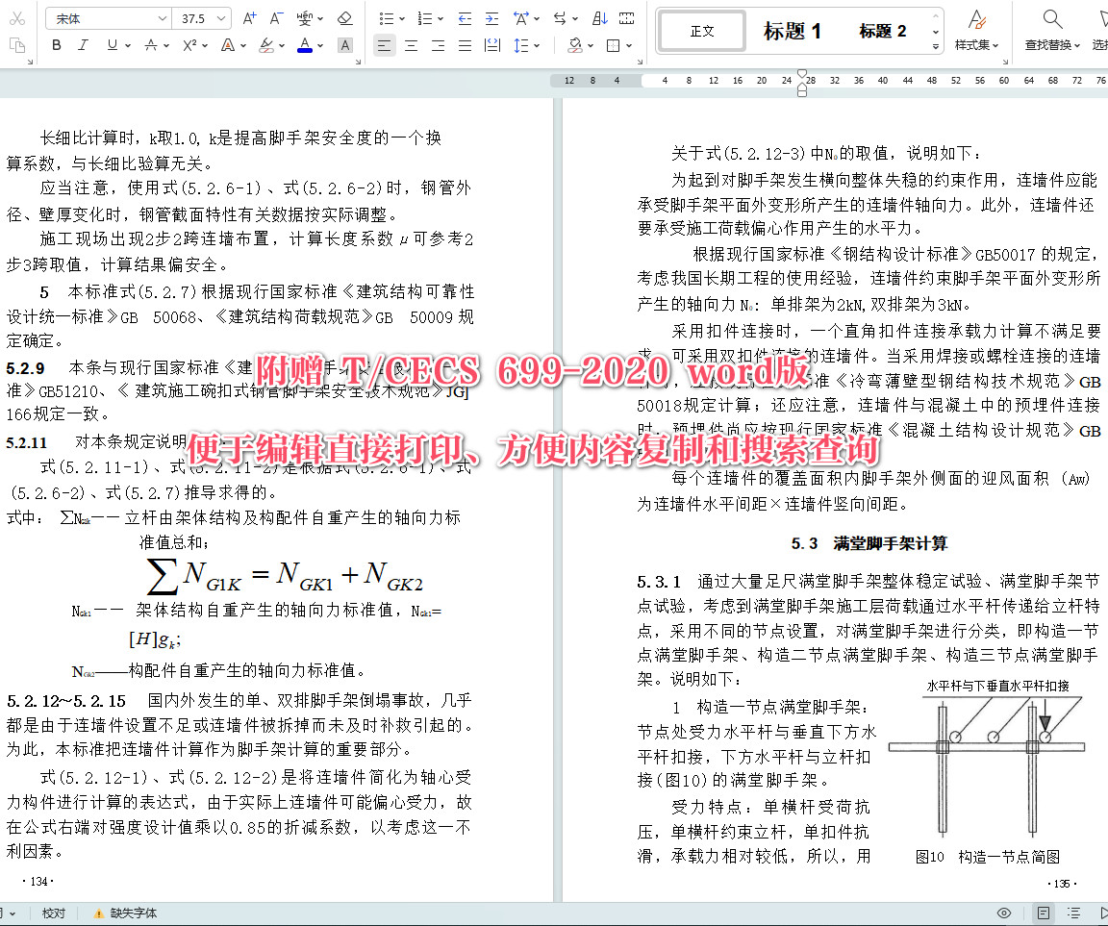The height and width of the screenshot is (926, 1108).
Task: Apply the 标题 1 heading style
Action: [792, 30]
